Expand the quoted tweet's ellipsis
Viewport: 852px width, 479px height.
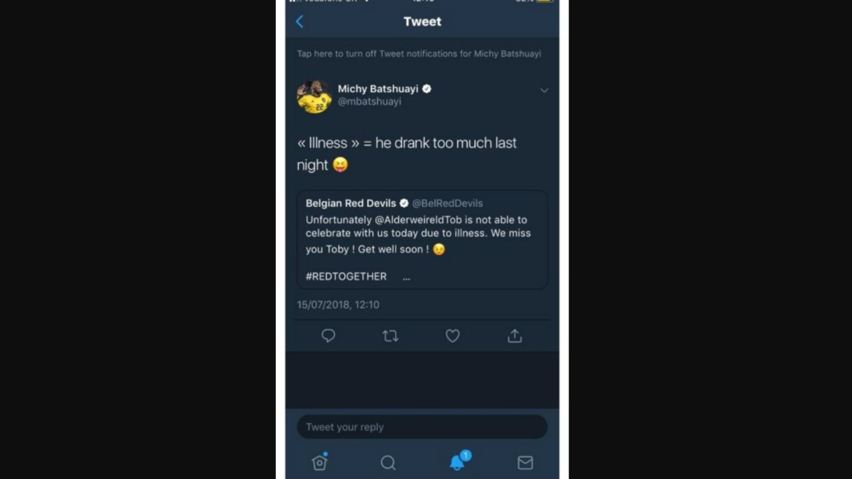(x=406, y=278)
